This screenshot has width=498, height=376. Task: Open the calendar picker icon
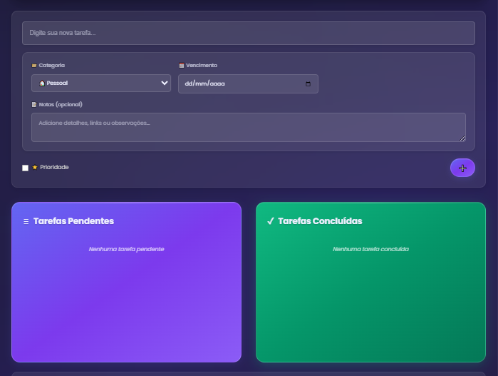coord(308,84)
